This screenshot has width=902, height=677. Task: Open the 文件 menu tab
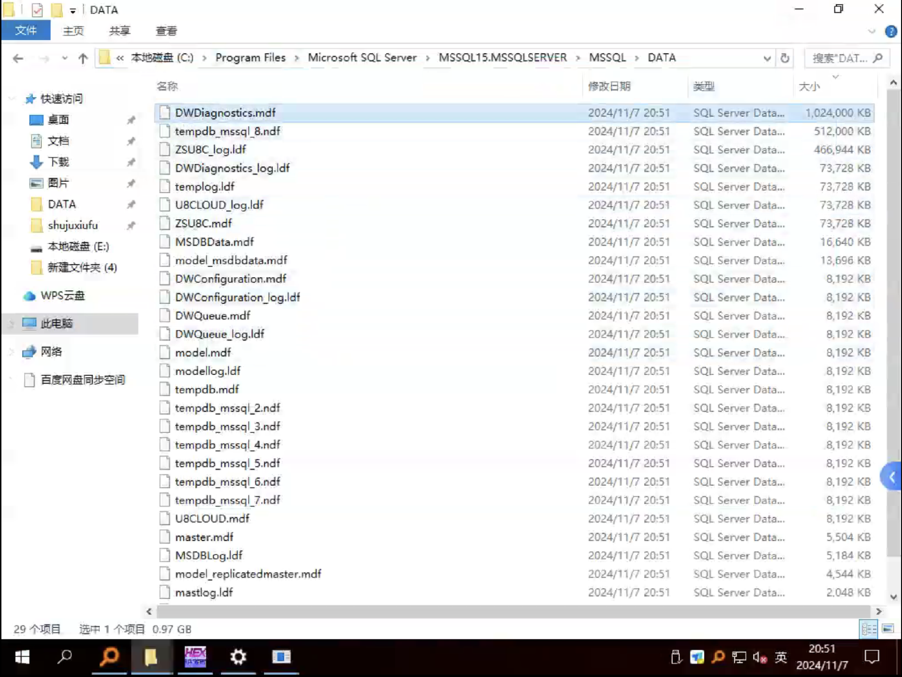coord(26,31)
